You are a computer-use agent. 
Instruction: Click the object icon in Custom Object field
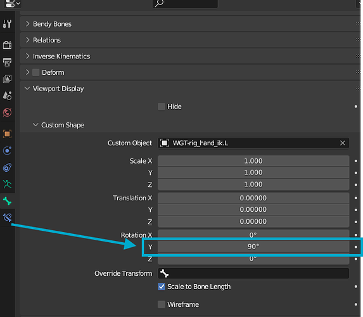point(164,143)
